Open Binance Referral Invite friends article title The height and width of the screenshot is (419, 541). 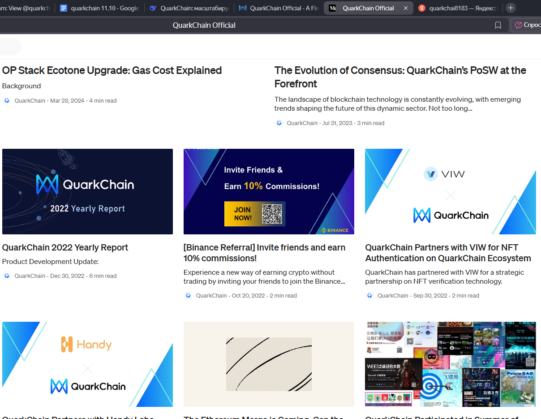coord(264,253)
